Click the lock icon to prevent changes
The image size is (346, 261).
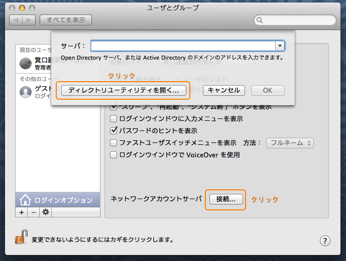click(21, 237)
